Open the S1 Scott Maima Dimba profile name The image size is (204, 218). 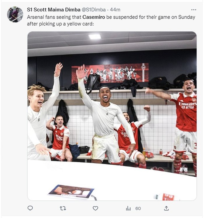click(x=51, y=10)
